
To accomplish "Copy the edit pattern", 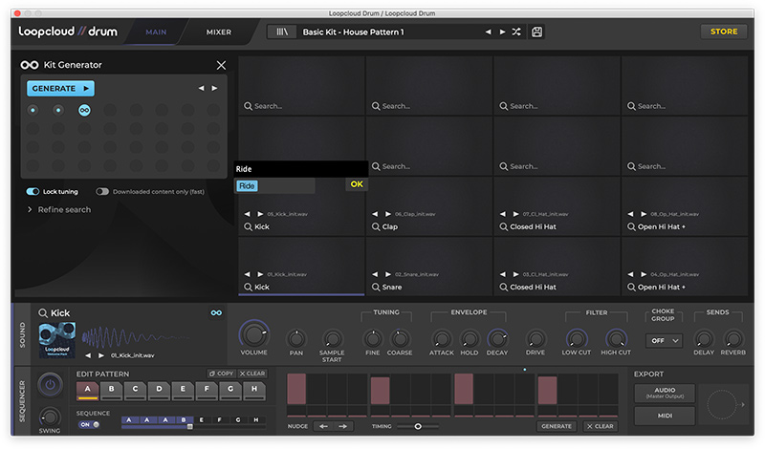I will pos(222,374).
